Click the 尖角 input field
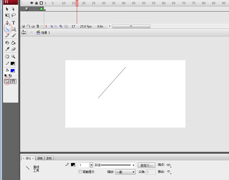229x180 pixels. tap(151, 172)
